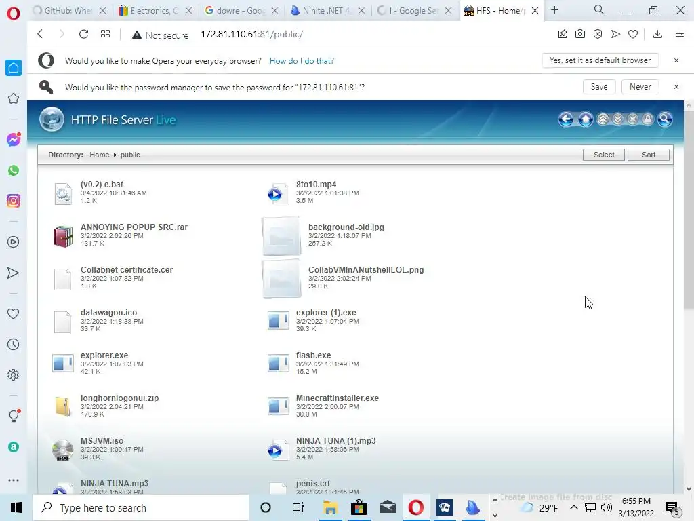Open Opera bookmarks star sidebar icon
Viewport: 694px width, 521px height.
point(14,98)
